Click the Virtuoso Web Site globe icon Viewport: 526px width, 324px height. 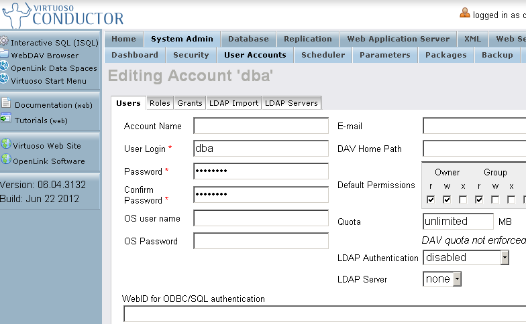[5, 143]
